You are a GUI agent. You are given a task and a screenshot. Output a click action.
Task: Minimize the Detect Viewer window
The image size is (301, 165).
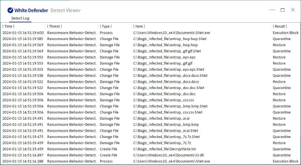tap(272, 10)
